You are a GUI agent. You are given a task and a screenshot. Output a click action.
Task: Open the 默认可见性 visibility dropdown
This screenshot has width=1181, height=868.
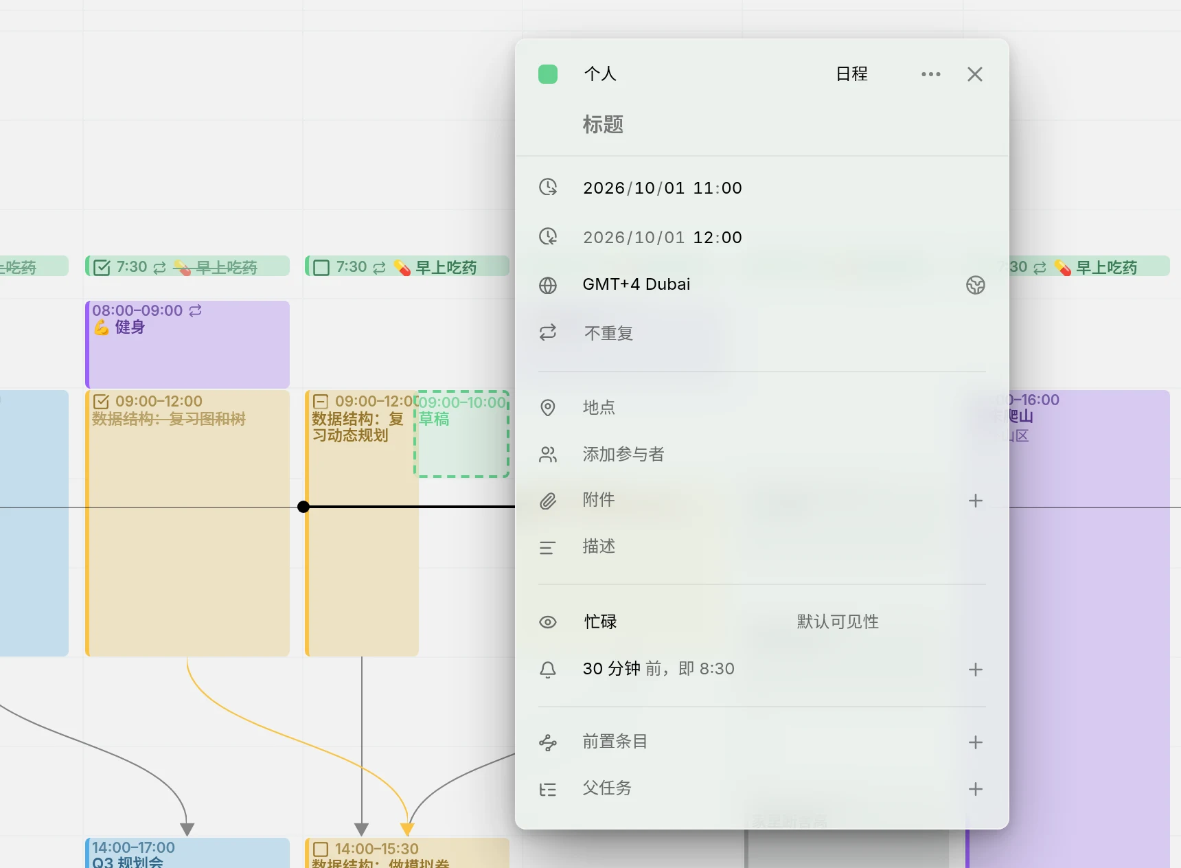coord(838,621)
